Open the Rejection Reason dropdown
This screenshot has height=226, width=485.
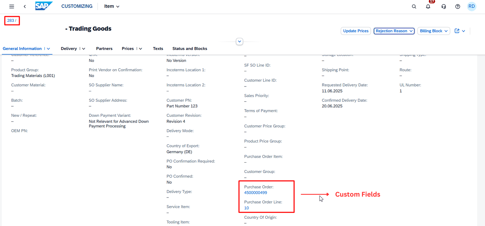394,31
